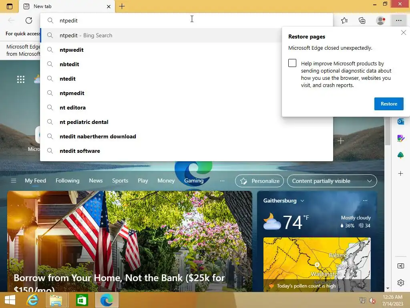410x308 pixels.
Task: Choose 'ntedit software' suggestion
Action: click(x=187, y=151)
